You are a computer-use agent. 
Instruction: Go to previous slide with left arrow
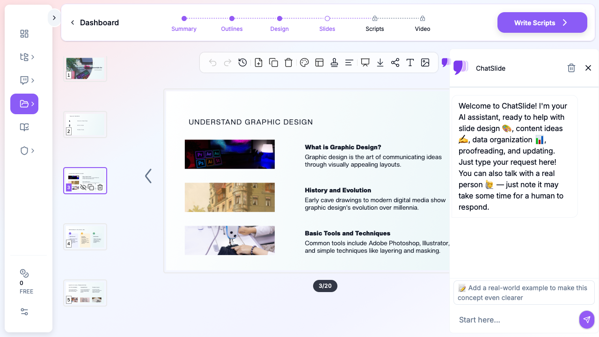[148, 176]
